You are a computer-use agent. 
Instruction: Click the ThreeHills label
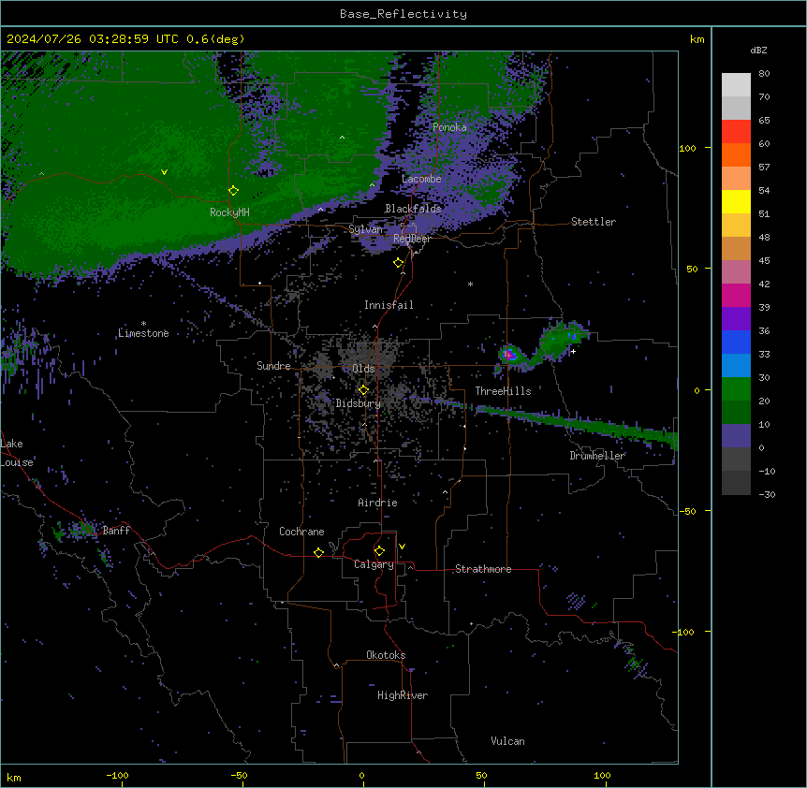tap(503, 391)
